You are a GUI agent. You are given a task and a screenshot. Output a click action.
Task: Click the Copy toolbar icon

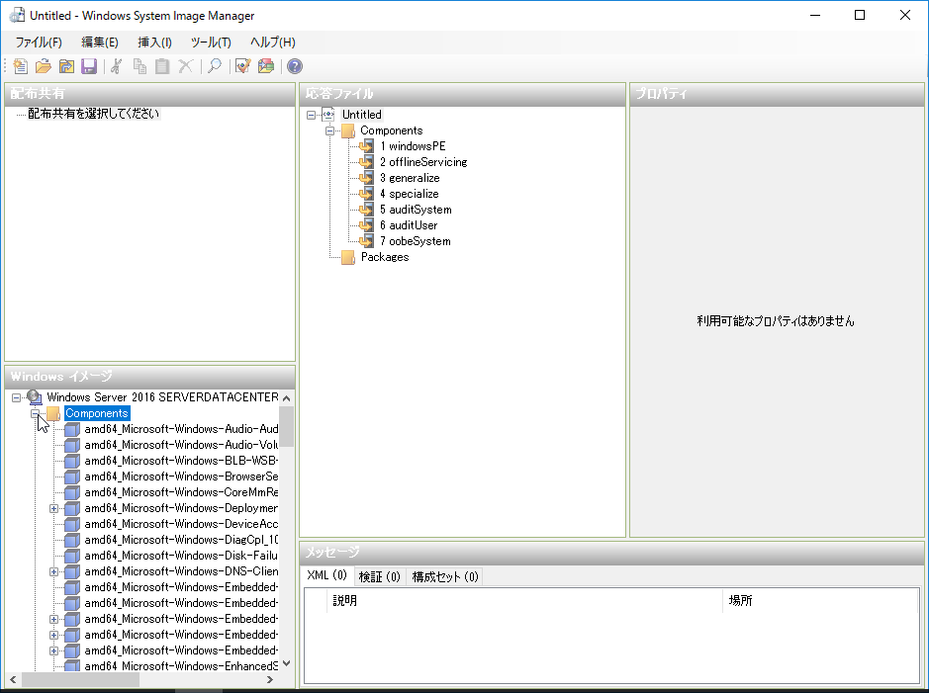(x=139, y=66)
